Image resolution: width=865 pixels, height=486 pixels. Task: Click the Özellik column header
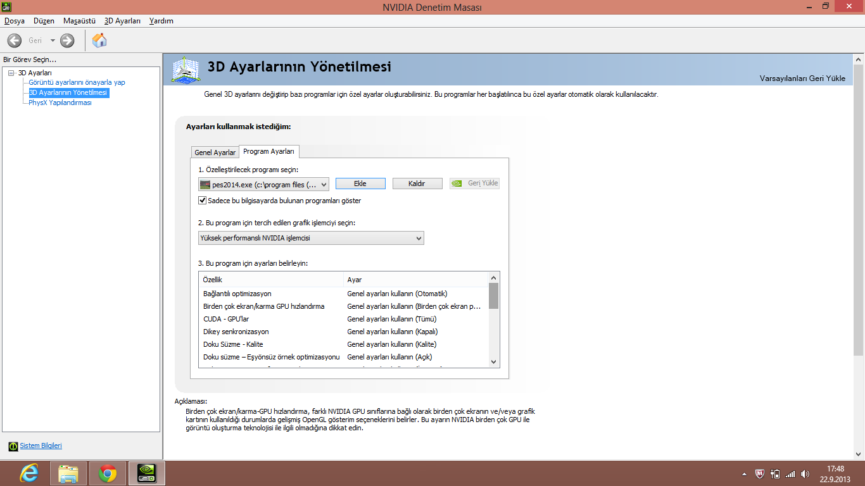click(x=271, y=279)
